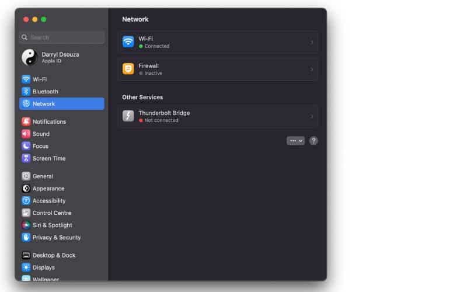Click the Notifications bell icon
The image size is (467, 292).
tap(26, 121)
